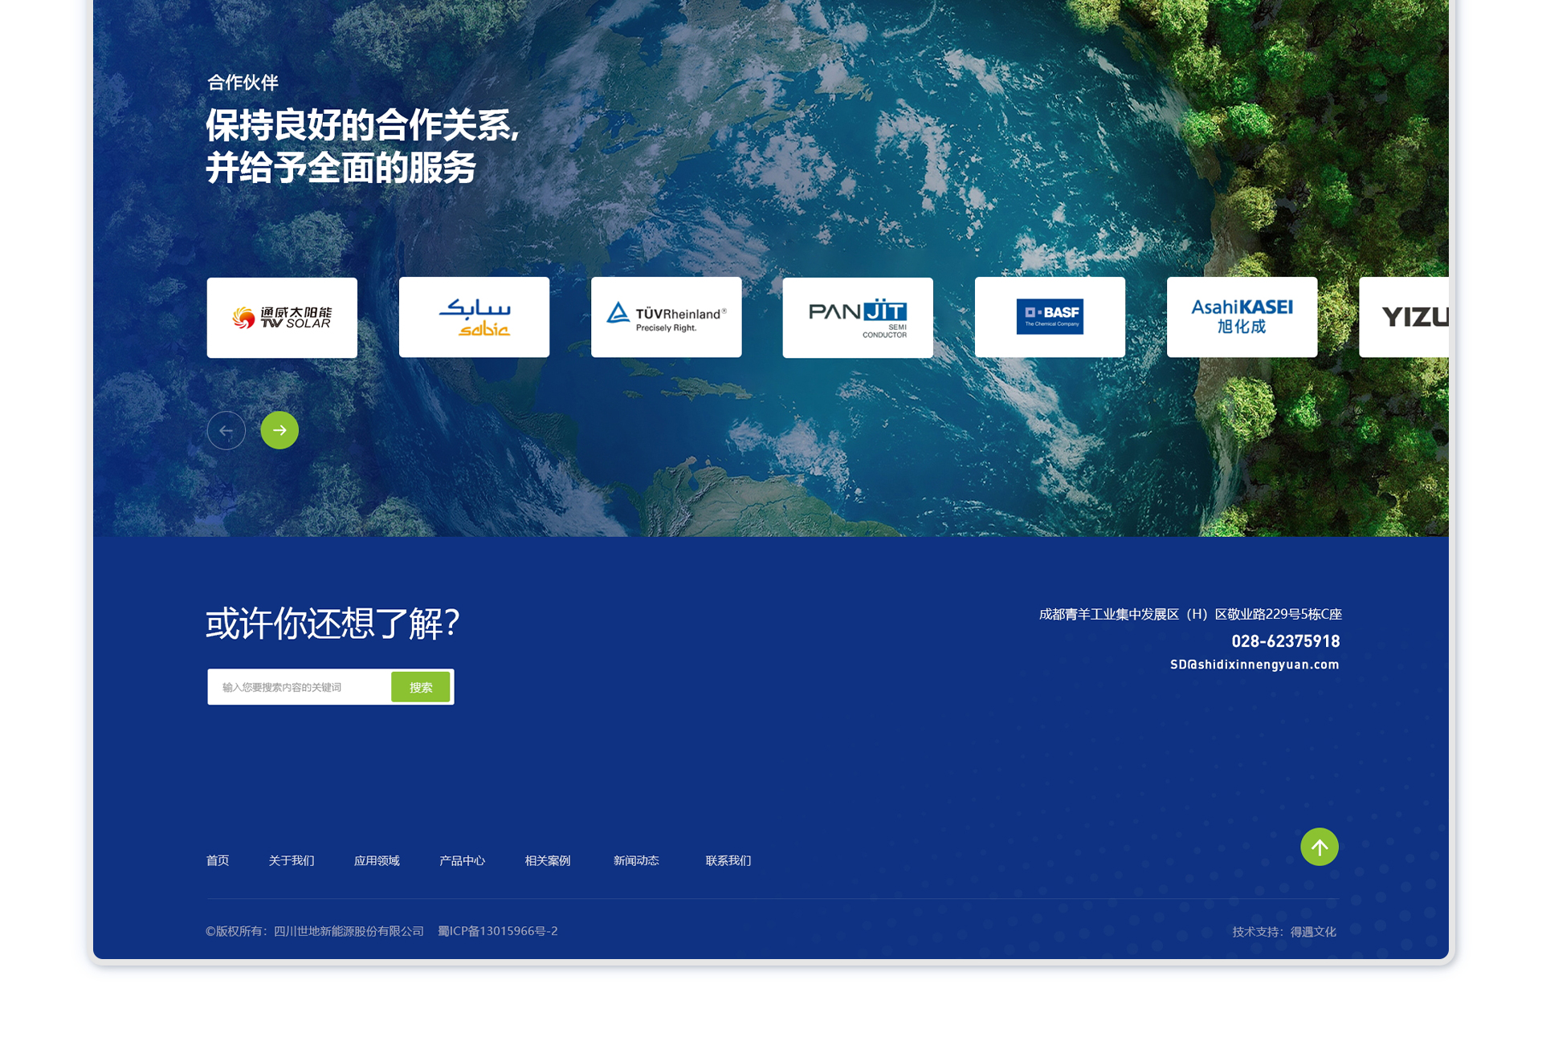1542x1057 pixels.
Task: Click the green back-to-top arrow button
Action: coord(1320,847)
